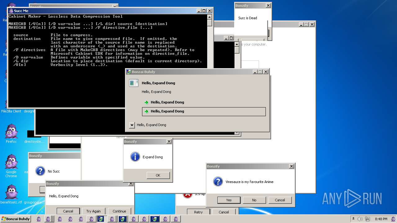Click the Succ is Dead message text

tap(248, 18)
